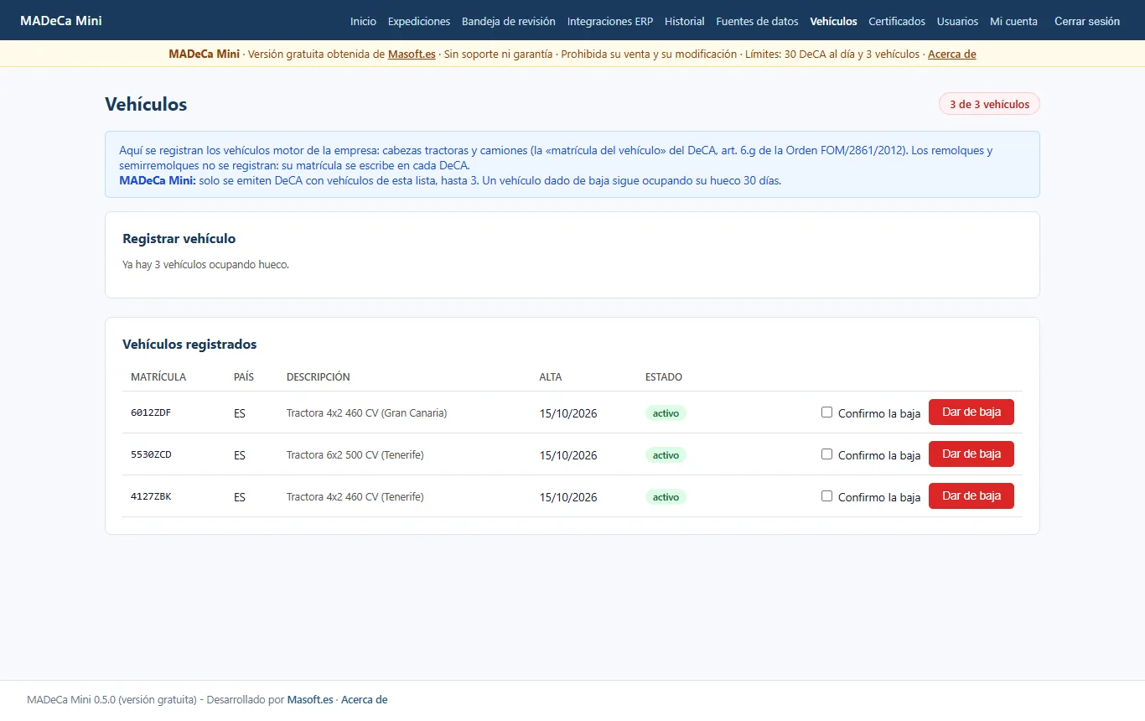The width and height of the screenshot is (1145, 721).
Task: Open the Certificados section
Action: coord(897,21)
